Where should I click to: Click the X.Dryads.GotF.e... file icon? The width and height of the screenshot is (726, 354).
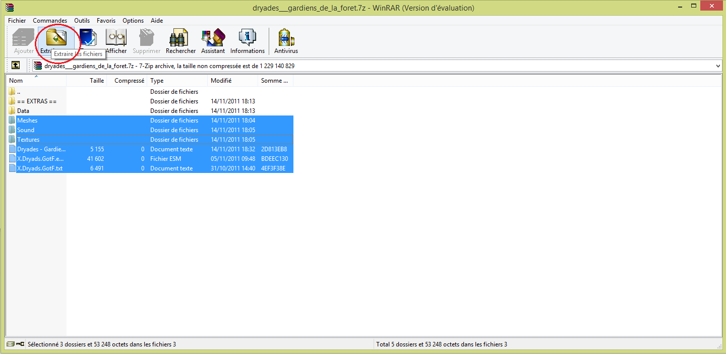12,159
